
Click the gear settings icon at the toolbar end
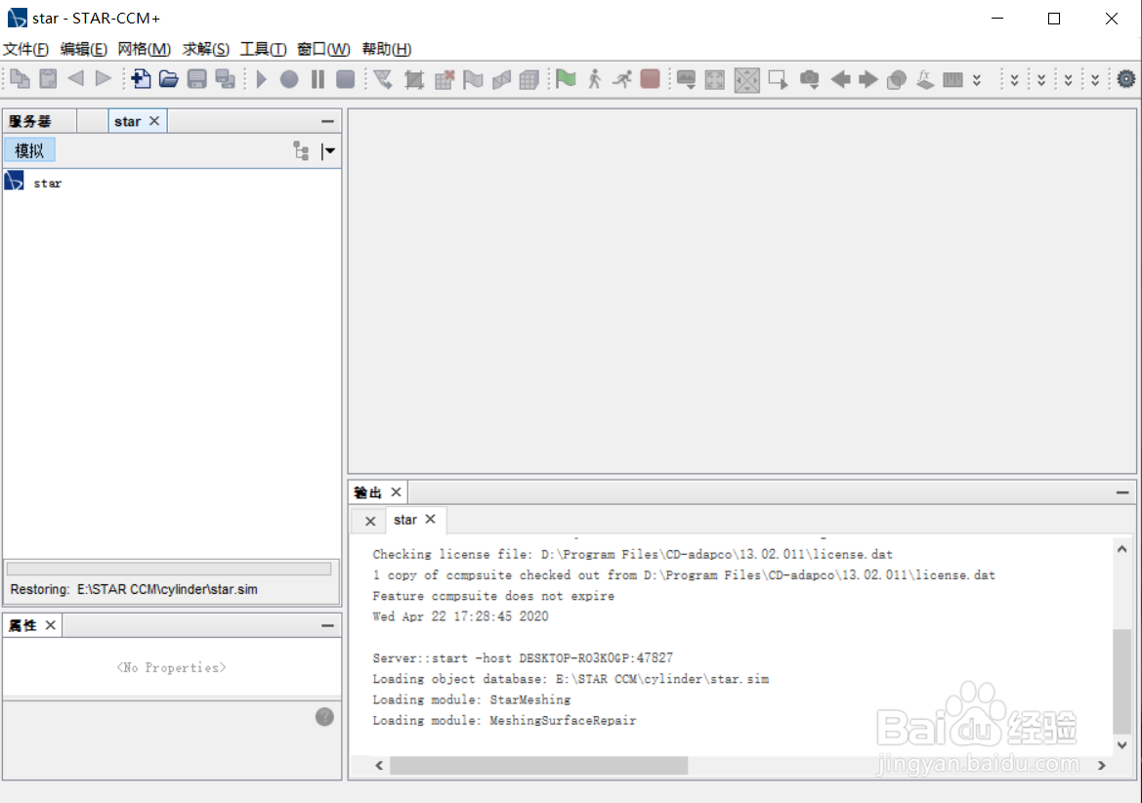coord(1126,78)
